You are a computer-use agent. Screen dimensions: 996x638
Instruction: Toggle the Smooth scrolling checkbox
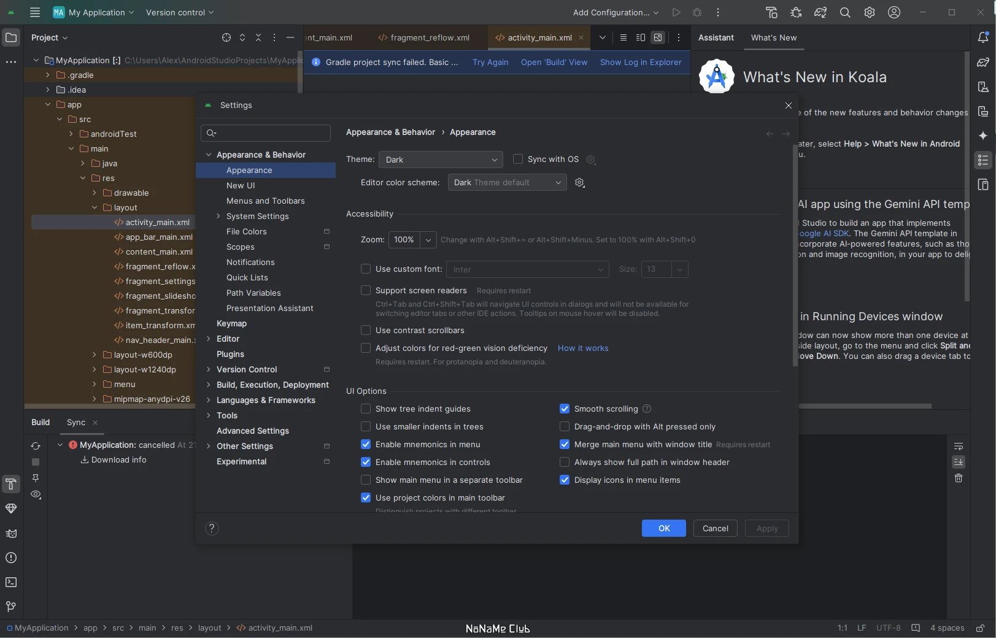(x=565, y=409)
